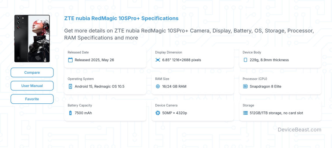Image resolution: width=332 pixels, height=148 pixels.
Task: Click the RAM Size label
Action: click(162, 79)
